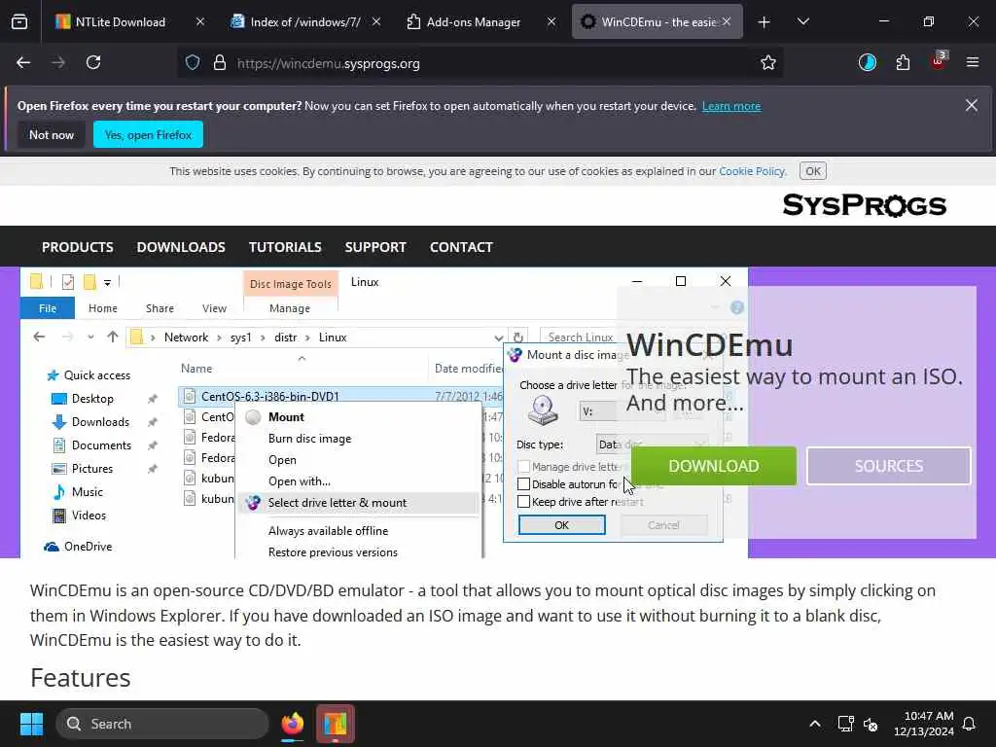
Task: Expand the list all tabs chevron
Action: tap(802, 22)
